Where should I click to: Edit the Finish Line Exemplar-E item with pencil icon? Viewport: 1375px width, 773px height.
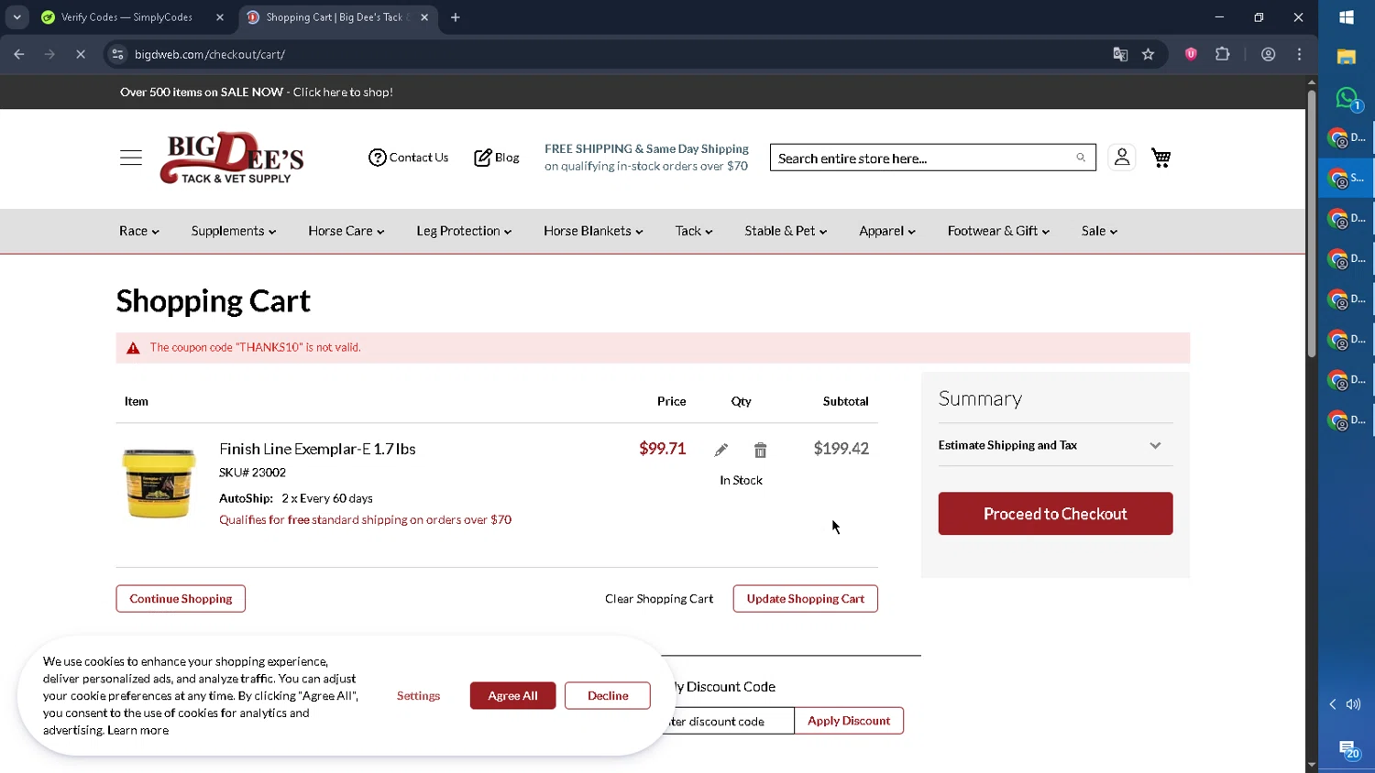(x=721, y=450)
